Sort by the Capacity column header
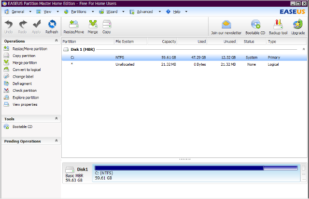309x199 pixels. [162, 42]
